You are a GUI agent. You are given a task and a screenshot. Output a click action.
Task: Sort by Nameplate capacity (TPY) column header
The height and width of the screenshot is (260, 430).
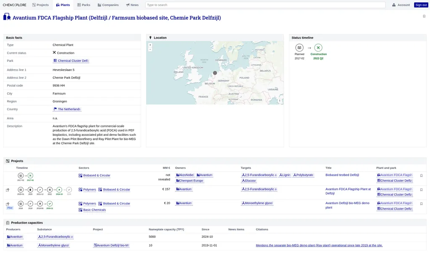[x=166, y=229]
